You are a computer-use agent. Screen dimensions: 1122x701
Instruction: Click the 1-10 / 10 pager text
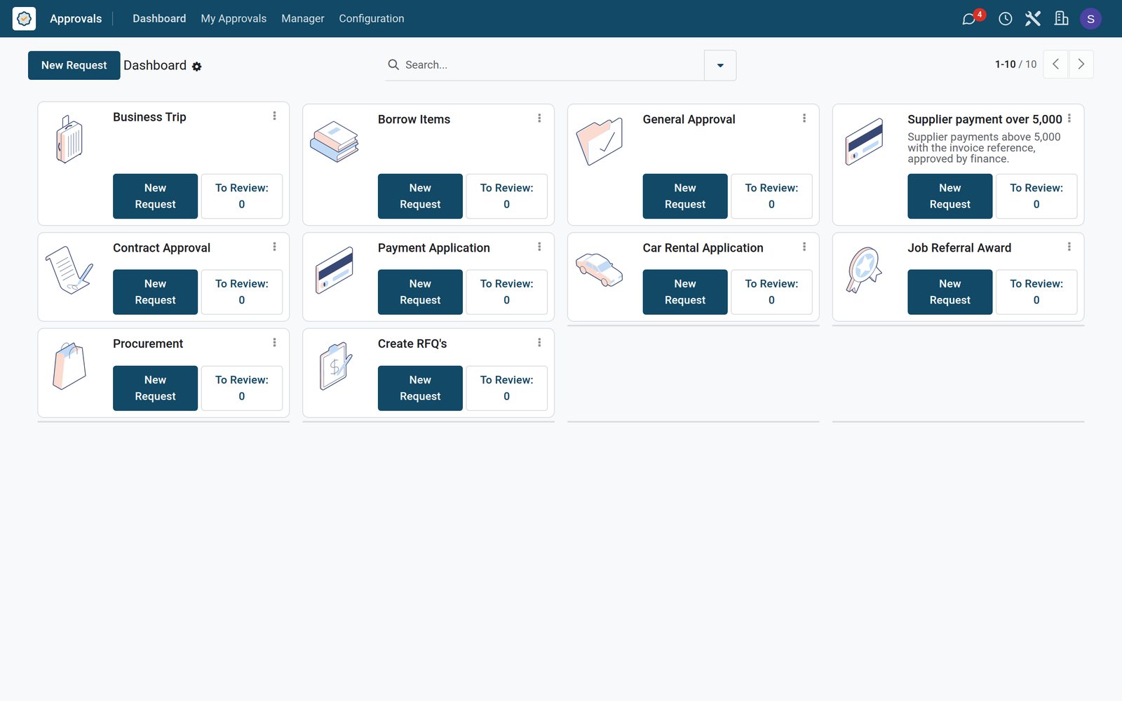[x=1015, y=64]
